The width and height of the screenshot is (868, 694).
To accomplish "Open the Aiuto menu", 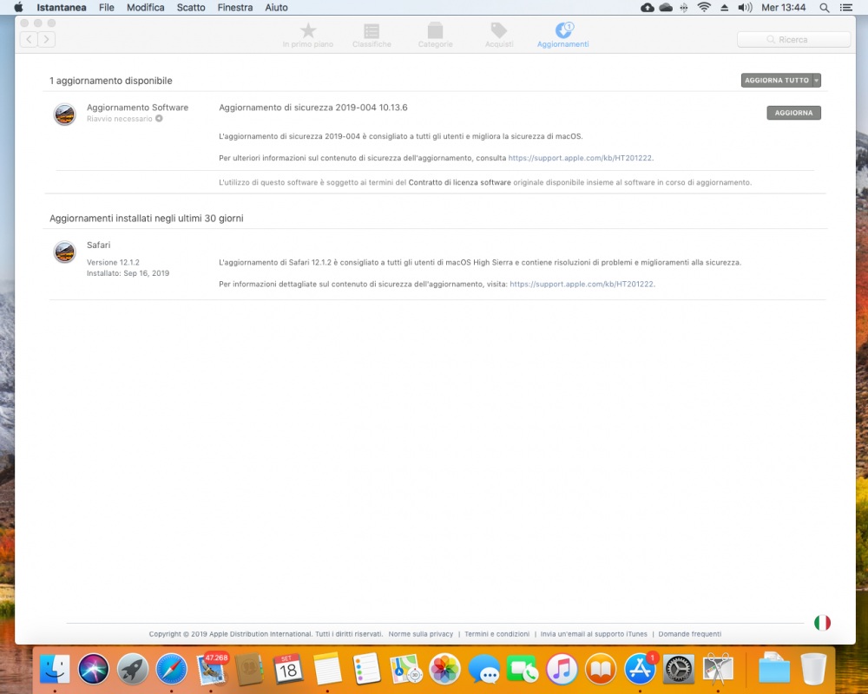I will pos(276,7).
